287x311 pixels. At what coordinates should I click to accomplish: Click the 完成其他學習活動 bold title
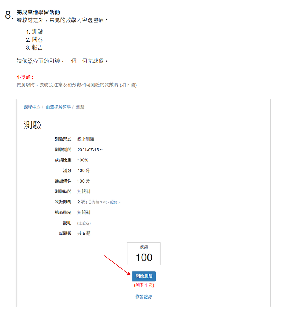tap(38, 12)
